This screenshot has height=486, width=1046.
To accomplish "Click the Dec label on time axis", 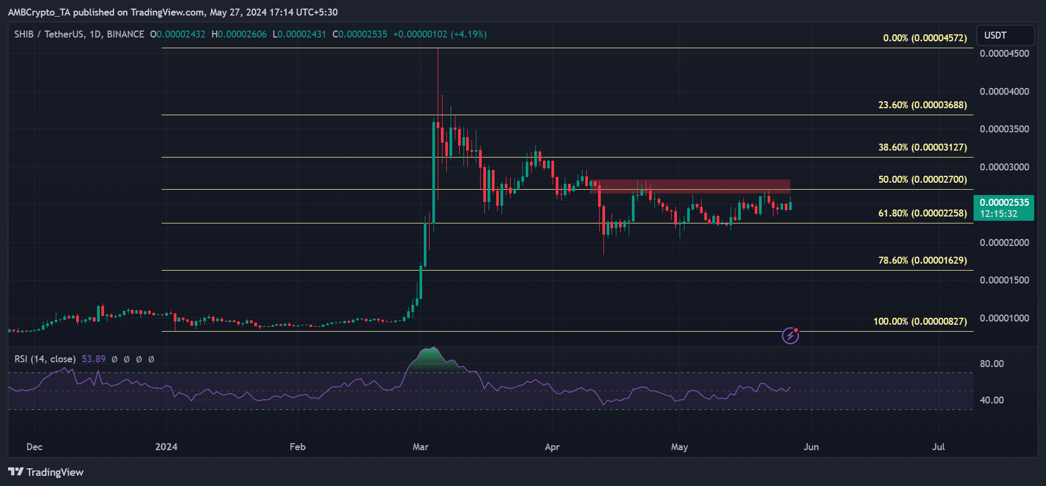I will click(34, 447).
